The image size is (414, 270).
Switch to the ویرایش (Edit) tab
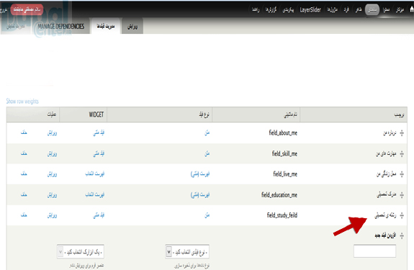pyautogui.click(x=132, y=27)
